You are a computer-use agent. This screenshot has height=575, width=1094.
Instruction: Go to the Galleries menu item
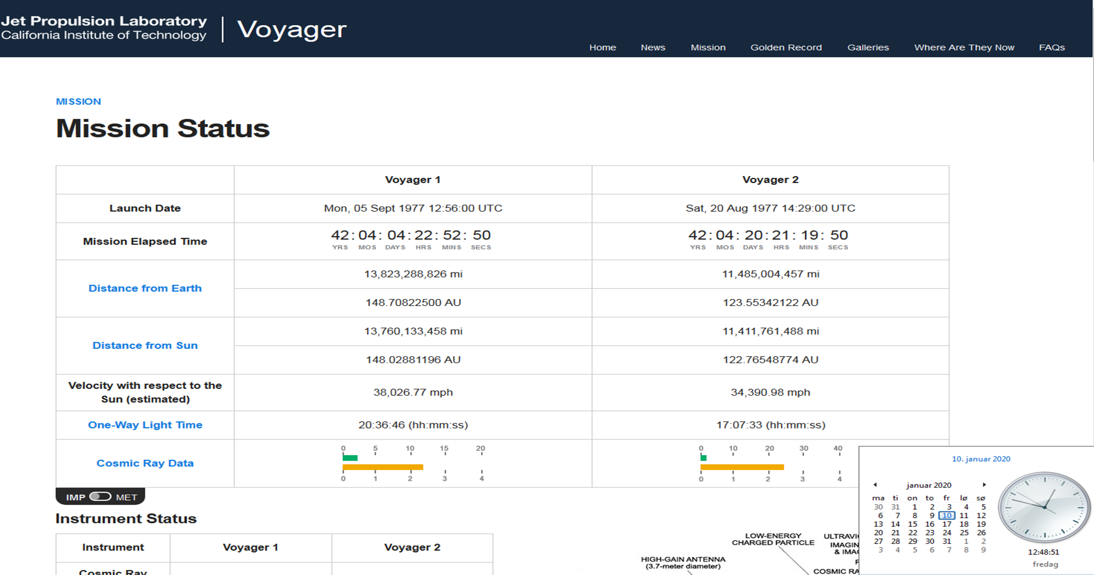click(868, 47)
